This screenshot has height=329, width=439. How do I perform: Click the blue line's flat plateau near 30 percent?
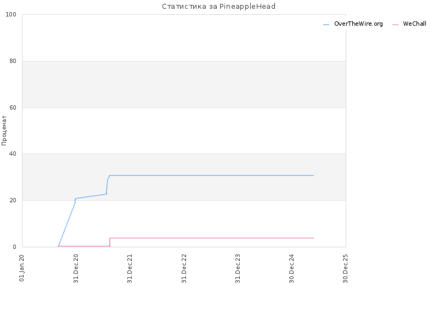[x=211, y=175]
